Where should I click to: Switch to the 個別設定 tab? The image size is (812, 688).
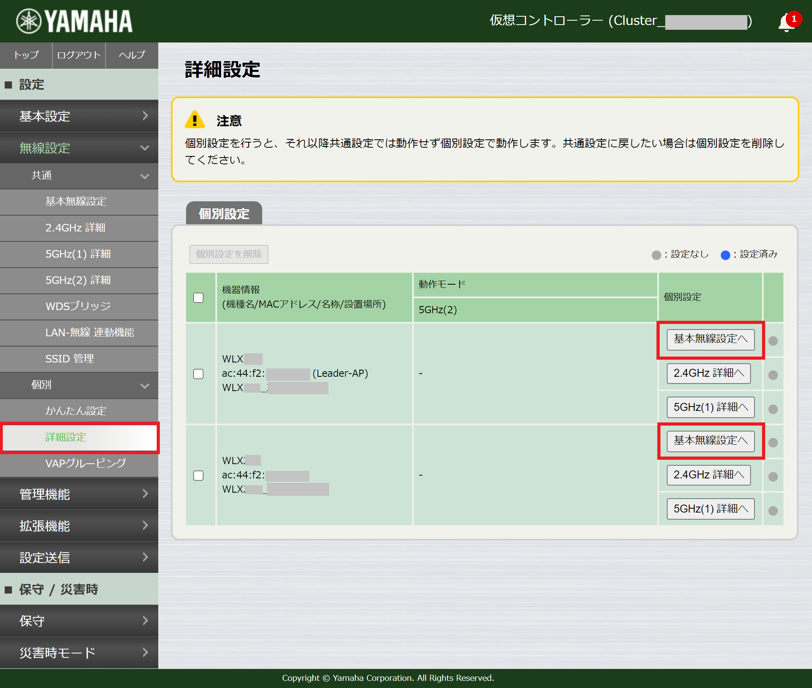(x=223, y=213)
